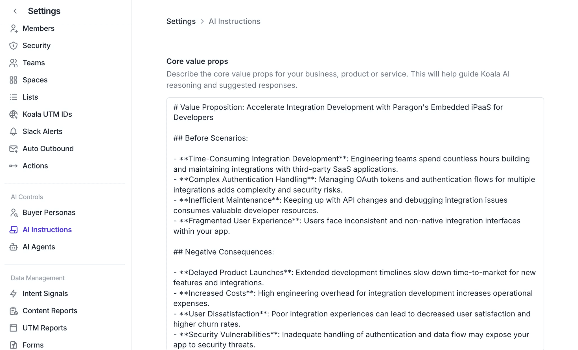
Task: Select AI Instructions in the sidebar
Action: click(47, 230)
